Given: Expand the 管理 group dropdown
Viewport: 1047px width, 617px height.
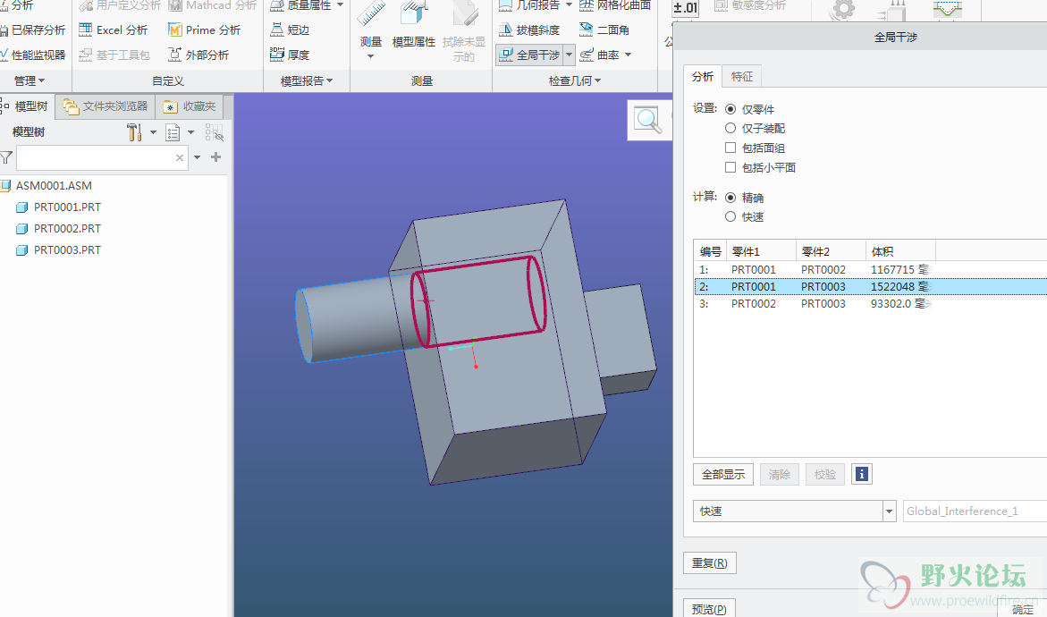Looking at the screenshot, I should click(30, 80).
